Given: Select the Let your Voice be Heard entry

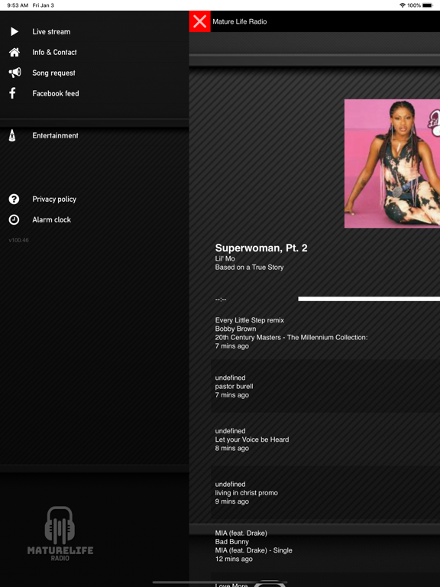Looking at the screenshot, I should coord(325,439).
